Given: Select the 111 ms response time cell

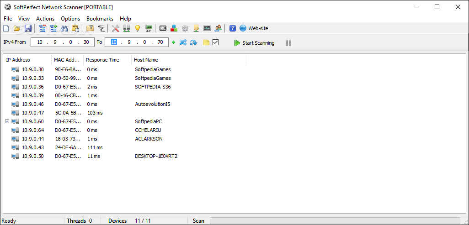Looking at the screenshot, I should [x=95, y=147].
